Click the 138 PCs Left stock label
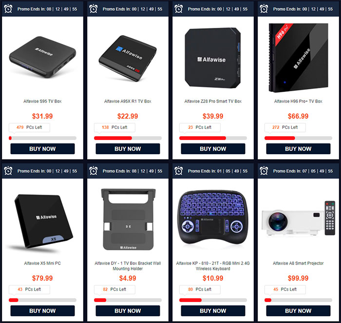 [114, 127]
